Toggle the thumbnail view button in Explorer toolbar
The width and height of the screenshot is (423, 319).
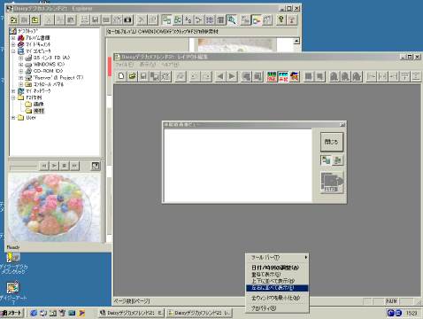pos(166,20)
